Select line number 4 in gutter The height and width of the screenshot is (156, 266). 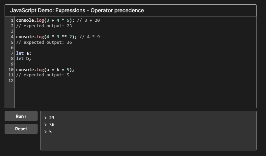tap(12, 37)
